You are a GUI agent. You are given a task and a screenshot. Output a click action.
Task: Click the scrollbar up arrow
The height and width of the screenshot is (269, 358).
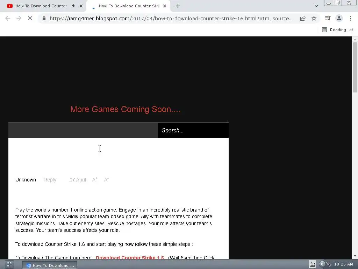click(355, 39)
